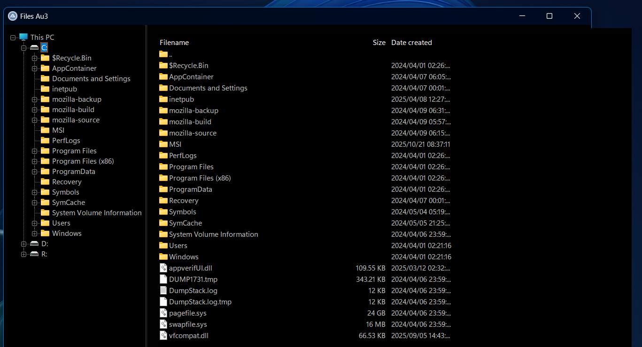
Task: Expand the mozilla-source tree node
Action: [35, 120]
